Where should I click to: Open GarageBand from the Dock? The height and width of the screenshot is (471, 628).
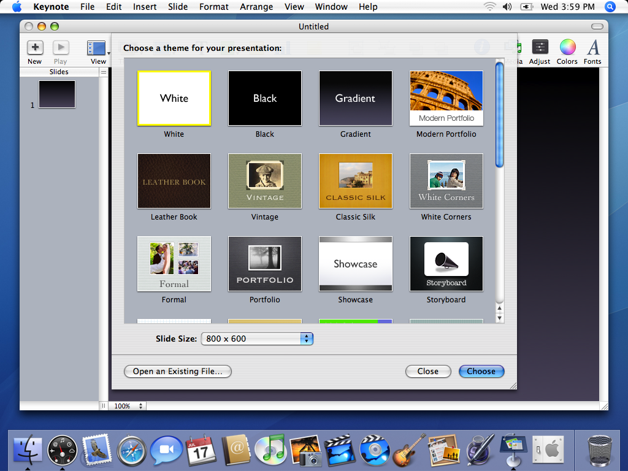pyautogui.click(x=409, y=450)
